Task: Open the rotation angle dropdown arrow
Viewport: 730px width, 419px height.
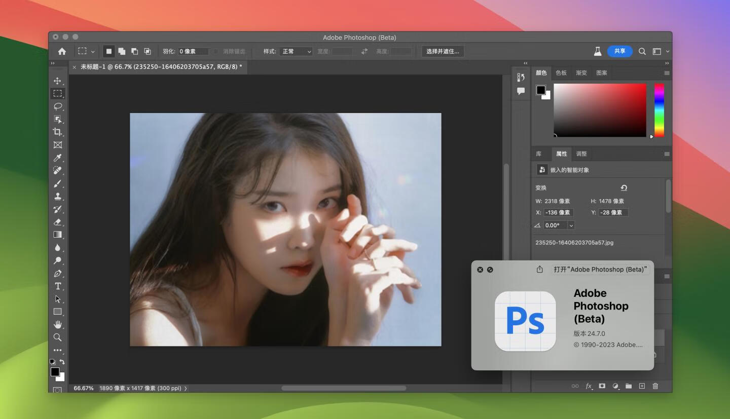Action: (571, 225)
